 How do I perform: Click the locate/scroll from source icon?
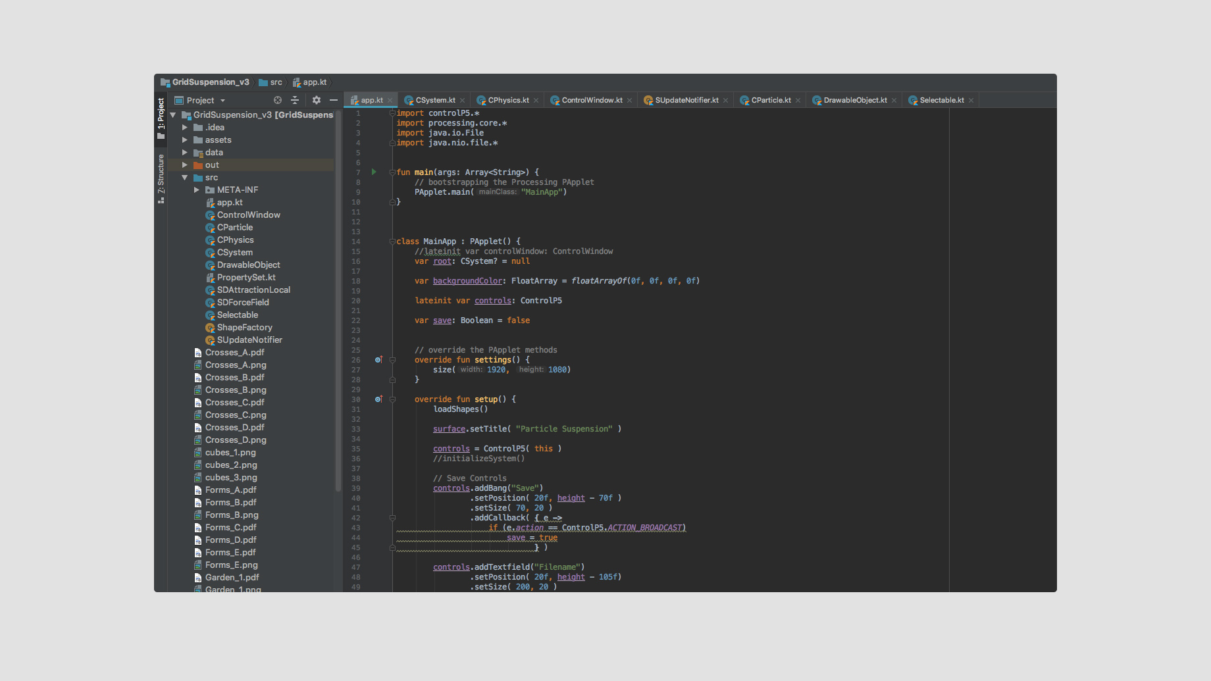(x=278, y=100)
